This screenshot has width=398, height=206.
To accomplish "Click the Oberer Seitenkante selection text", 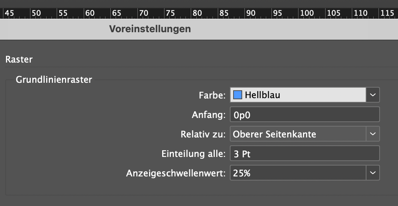I will pyautogui.click(x=274, y=134).
